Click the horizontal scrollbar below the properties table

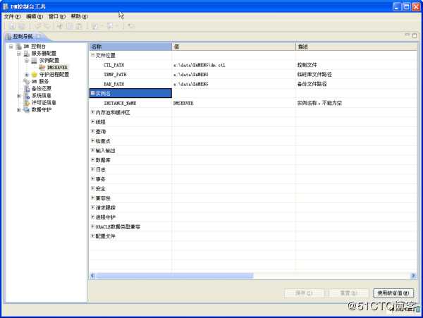pyautogui.click(x=247, y=276)
